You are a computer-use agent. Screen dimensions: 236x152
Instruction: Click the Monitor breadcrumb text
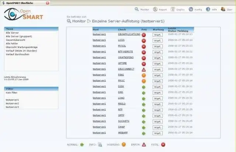point(79,21)
